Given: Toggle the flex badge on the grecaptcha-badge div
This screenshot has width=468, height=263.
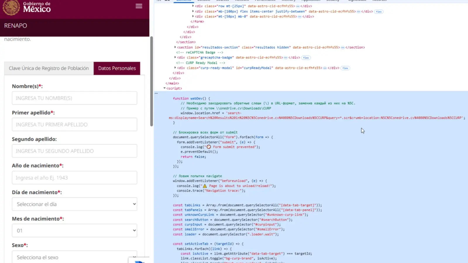Looking at the screenshot, I should (x=306, y=58).
